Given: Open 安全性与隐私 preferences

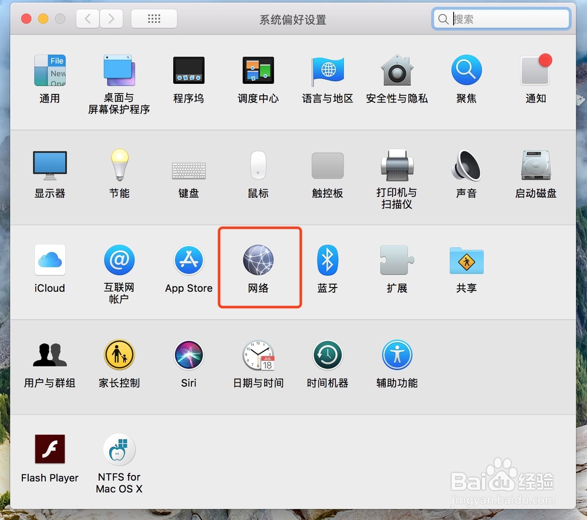Looking at the screenshot, I should click(397, 70).
